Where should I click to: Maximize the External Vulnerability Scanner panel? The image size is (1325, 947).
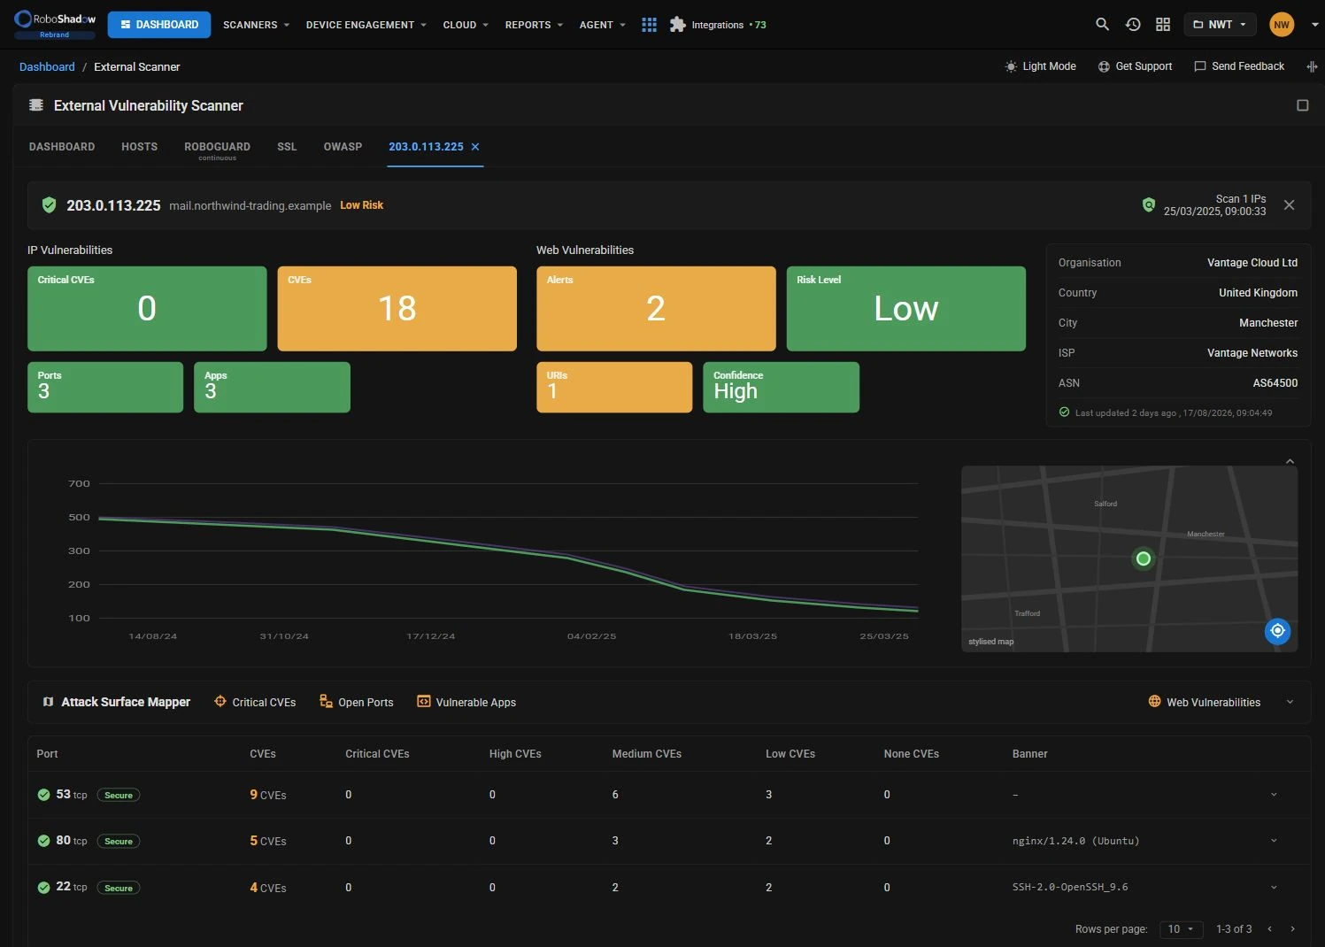tap(1302, 105)
